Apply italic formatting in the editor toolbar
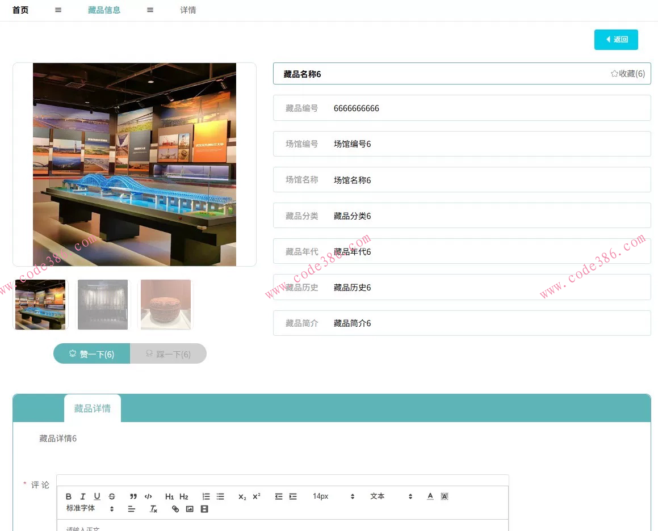 82,496
